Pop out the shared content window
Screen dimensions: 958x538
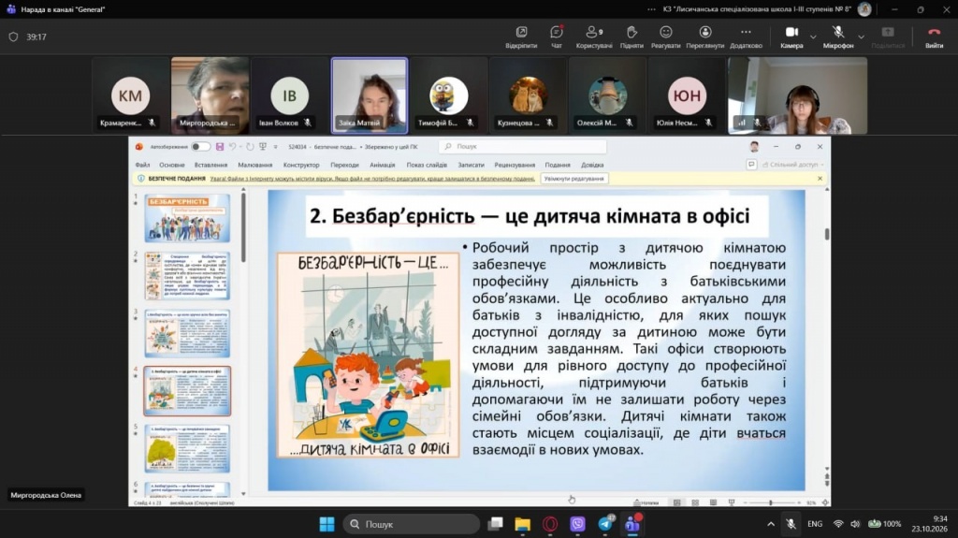521,36
